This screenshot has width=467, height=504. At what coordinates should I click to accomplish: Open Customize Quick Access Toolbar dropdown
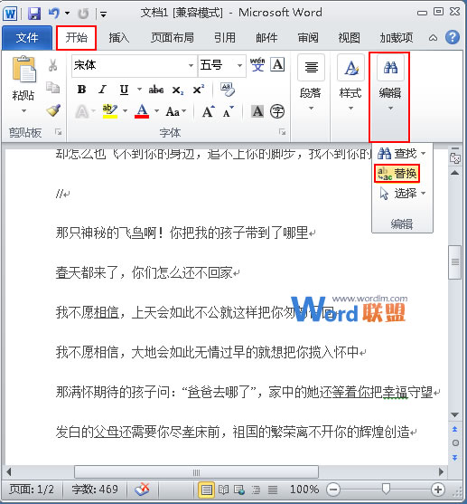click(x=103, y=14)
